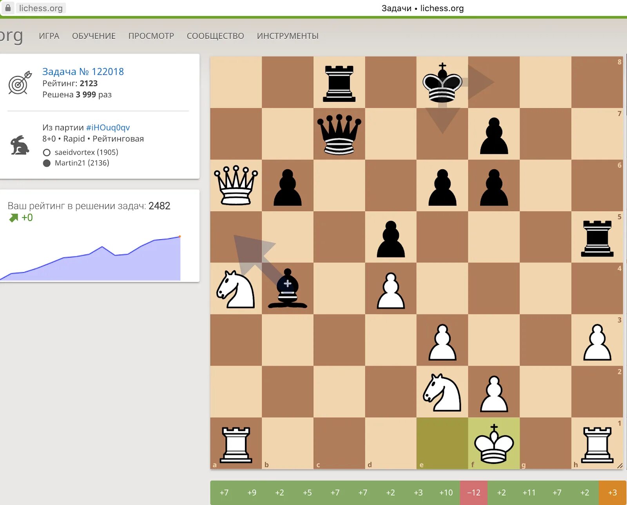Open the +11 puzzle history result
627x505 pixels.
click(529, 493)
